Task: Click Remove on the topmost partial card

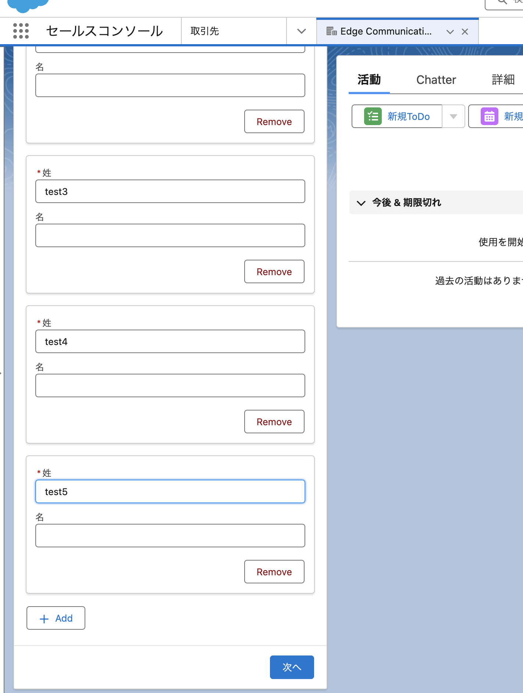Action: pos(274,121)
